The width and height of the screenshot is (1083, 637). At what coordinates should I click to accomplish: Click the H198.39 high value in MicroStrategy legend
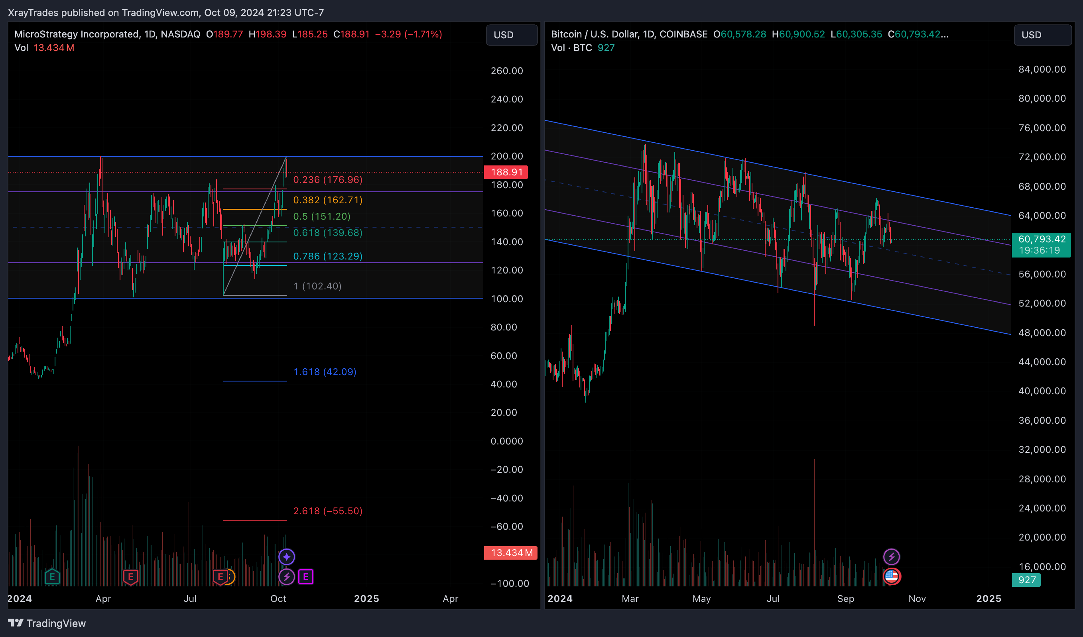click(267, 34)
